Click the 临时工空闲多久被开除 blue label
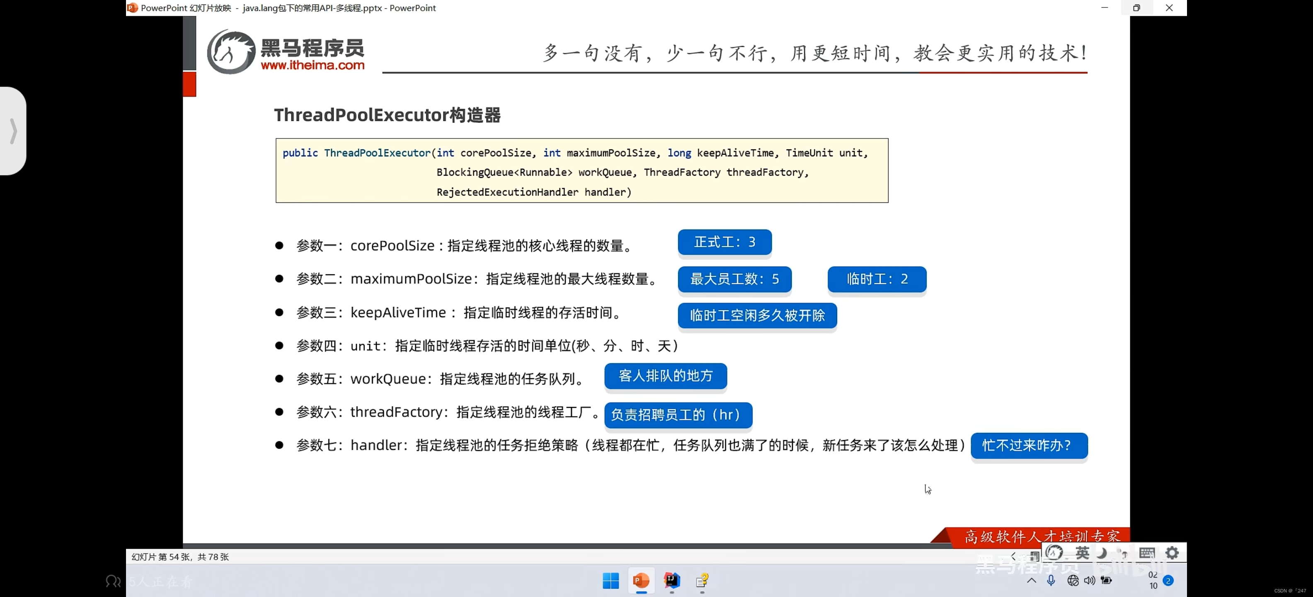This screenshot has width=1313, height=597. tap(757, 315)
